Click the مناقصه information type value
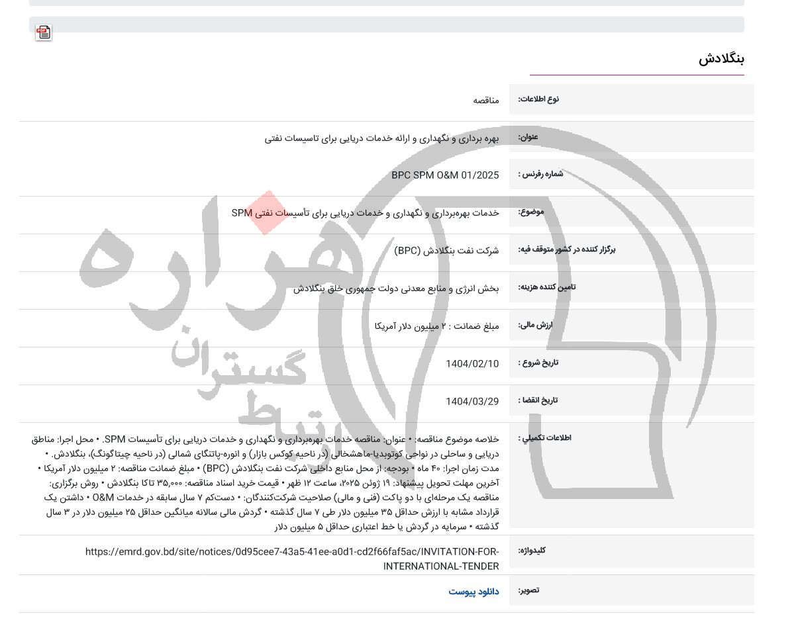Viewport: 796px width, 626px height. [485, 100]
